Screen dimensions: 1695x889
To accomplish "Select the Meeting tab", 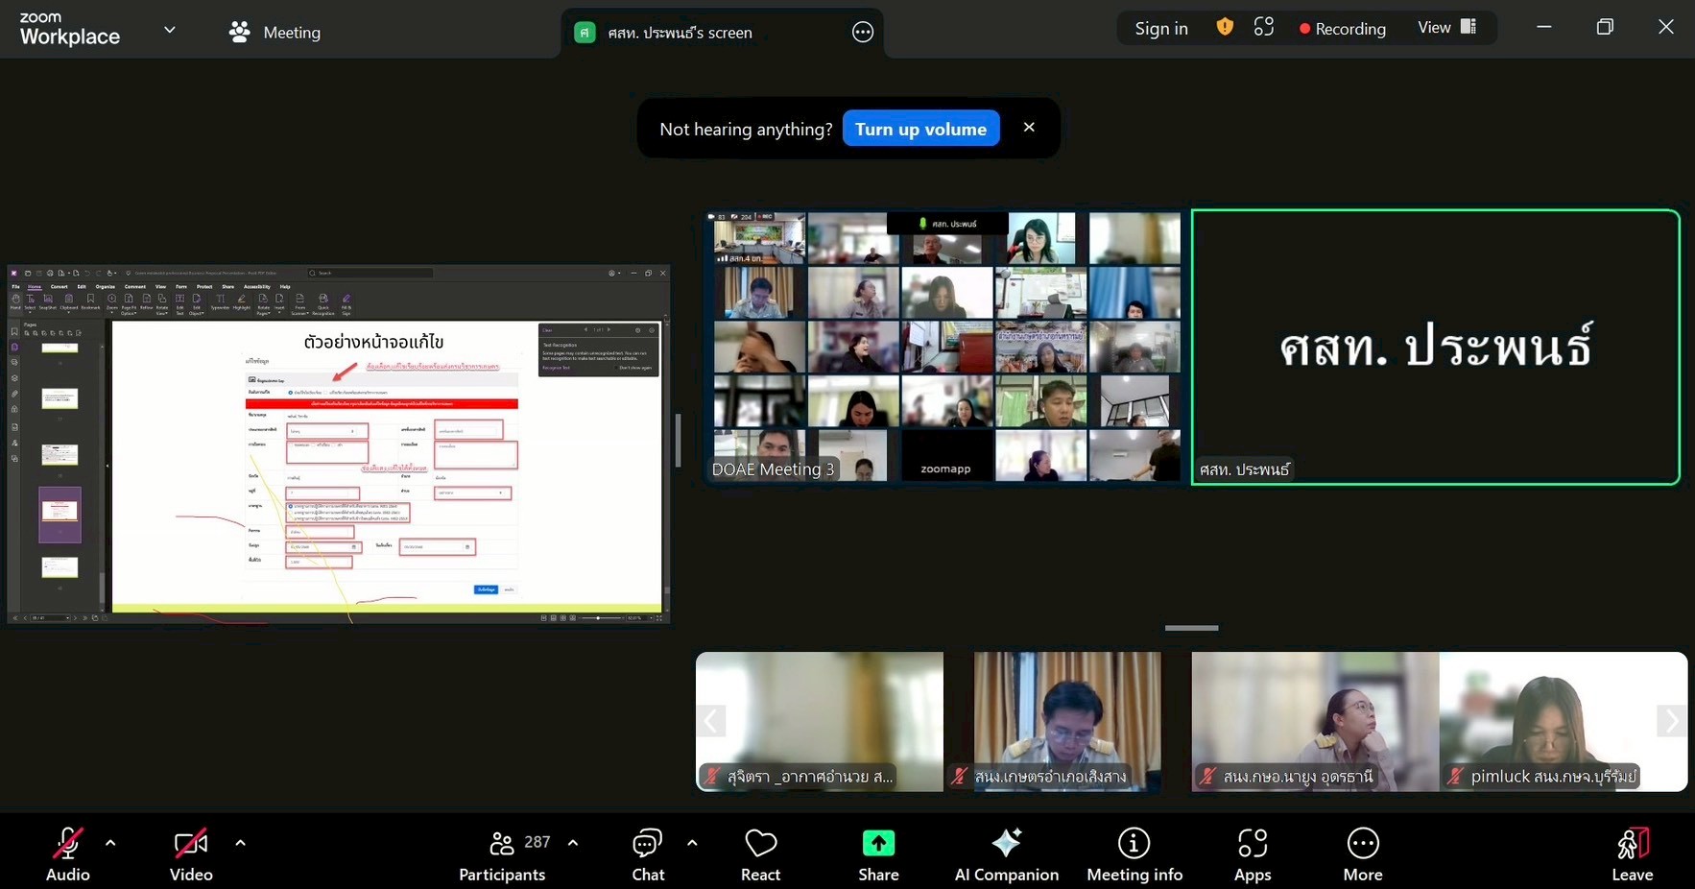I will [x=275, y=33].
